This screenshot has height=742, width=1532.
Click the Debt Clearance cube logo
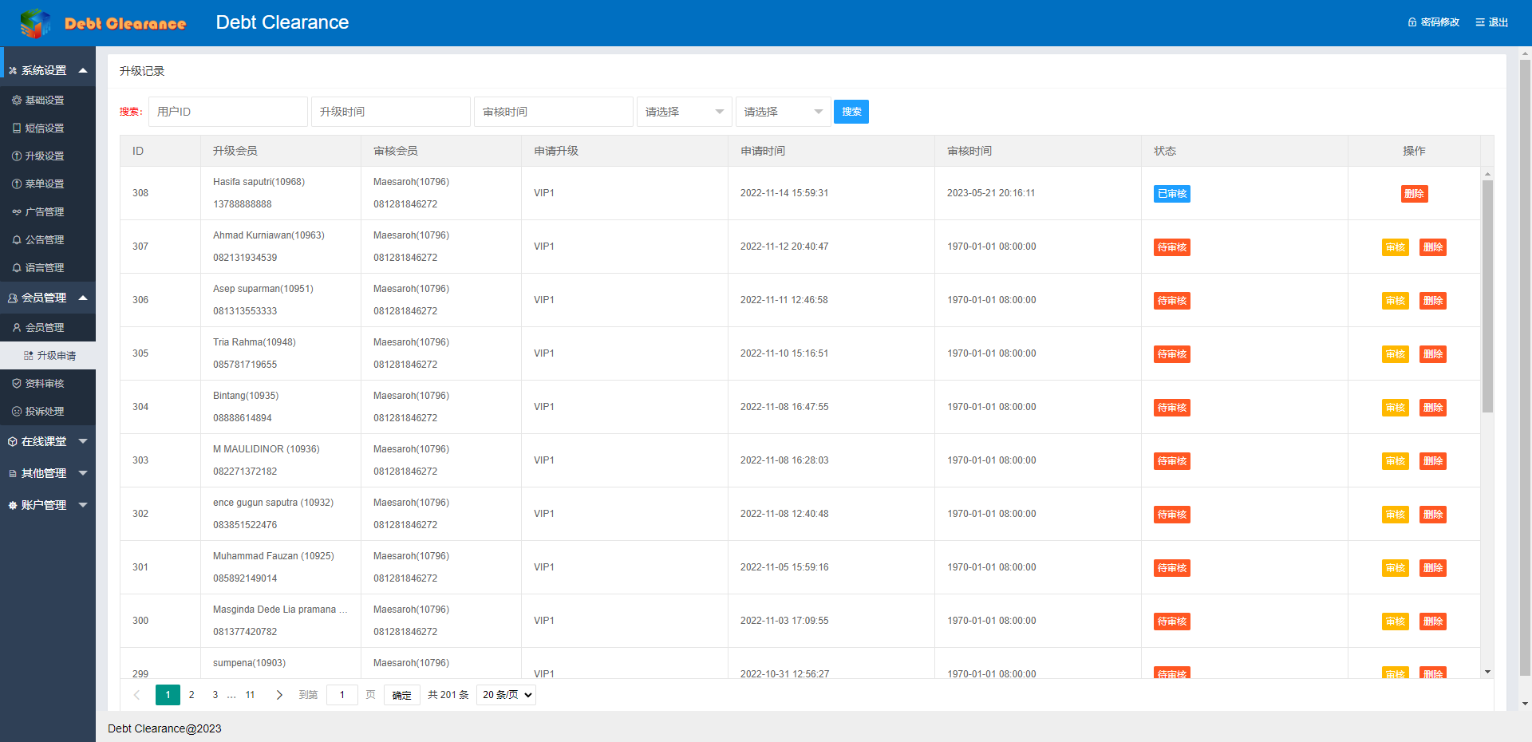35,23
